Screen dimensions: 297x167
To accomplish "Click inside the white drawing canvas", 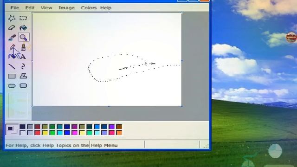I will (x=107, y=59).
